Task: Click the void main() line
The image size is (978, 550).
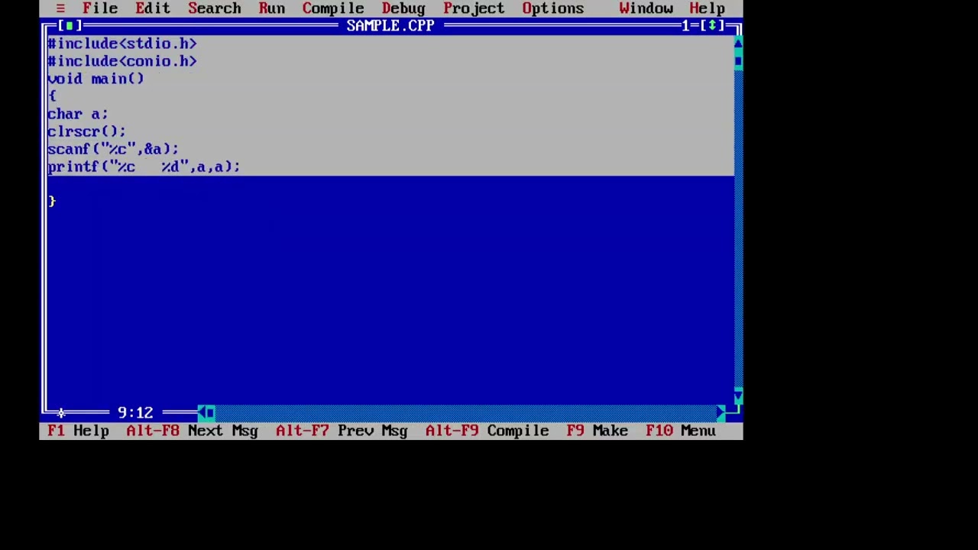Action: (96, 79)
